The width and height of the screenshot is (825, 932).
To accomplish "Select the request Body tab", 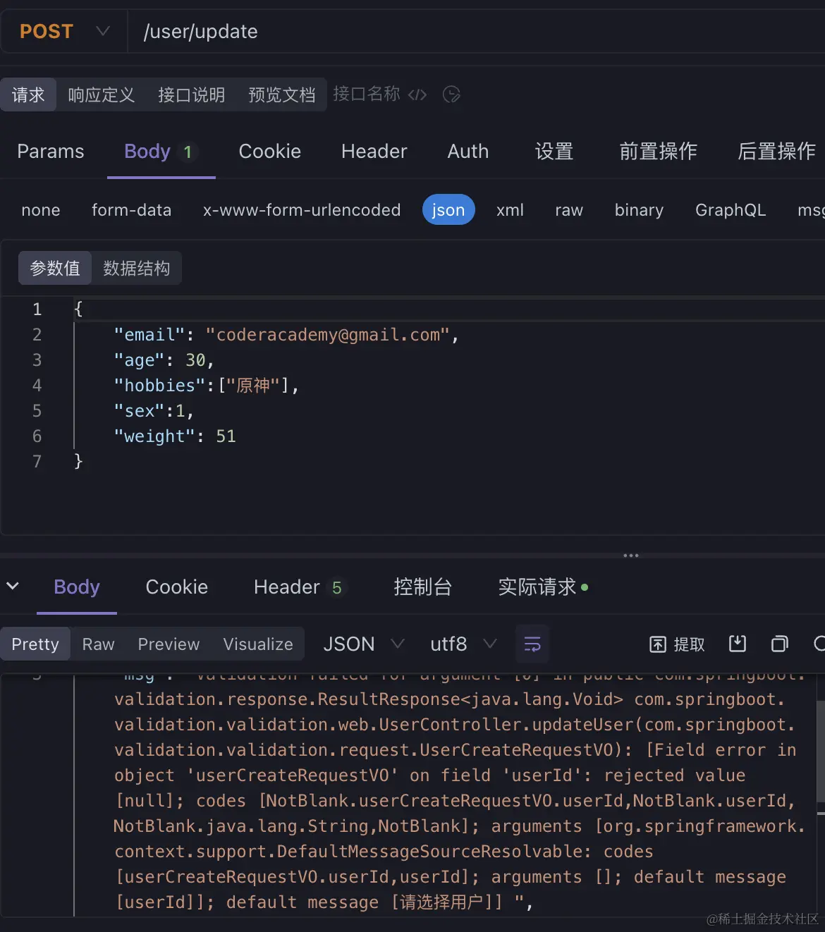I will tap(161, 152).
